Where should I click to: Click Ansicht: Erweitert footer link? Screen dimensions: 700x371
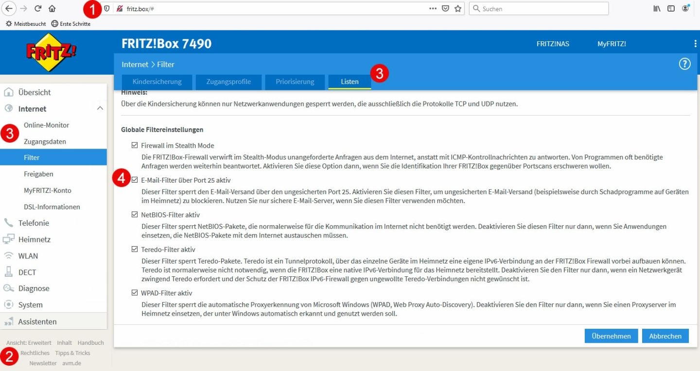tap(29, 343)
